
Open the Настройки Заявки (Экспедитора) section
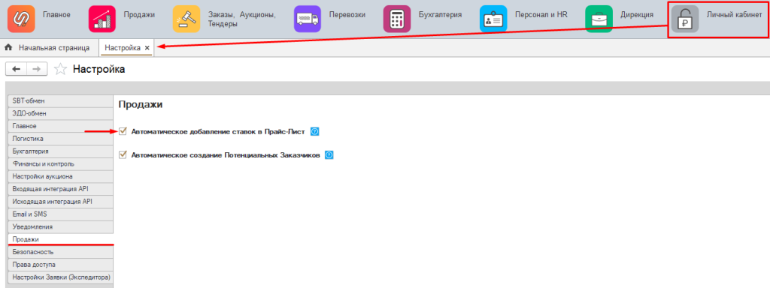point(61,277)
